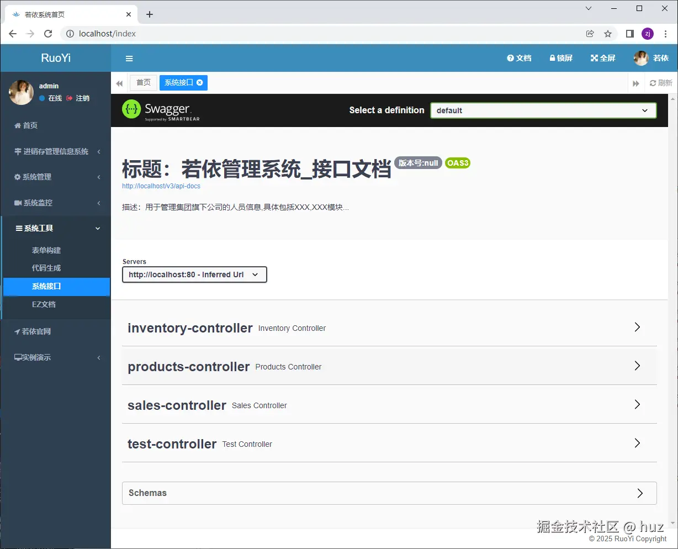Activate 锁屏 lock screen in header
Viewport: 678px width, 549px height.
[560, 58]
